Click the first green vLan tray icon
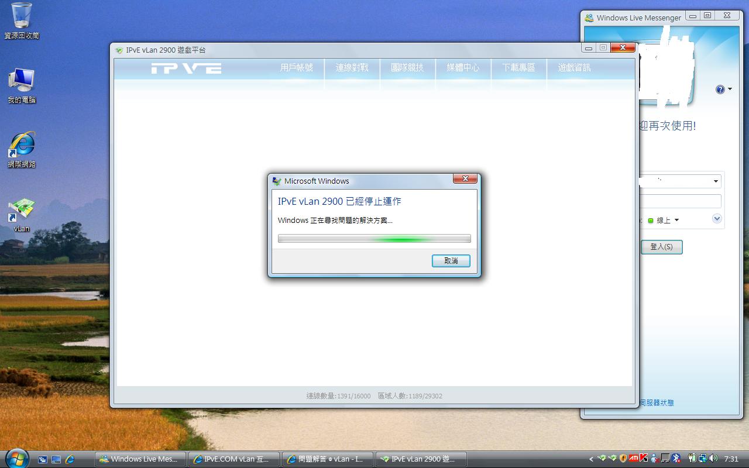The image size is (749, 468). click(602, 459)
